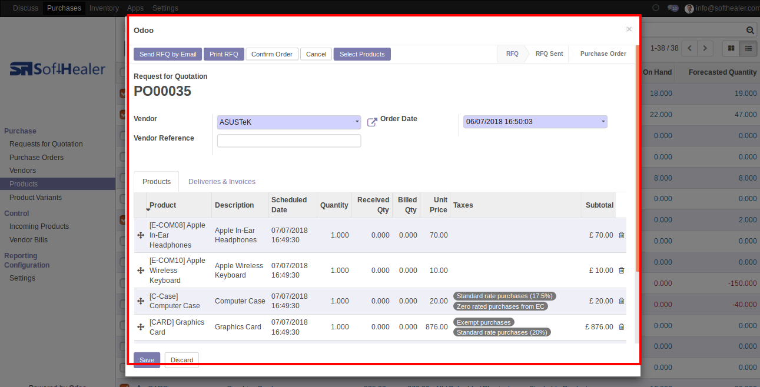Click the search magnifier icon in background

(x=750, y=30)
